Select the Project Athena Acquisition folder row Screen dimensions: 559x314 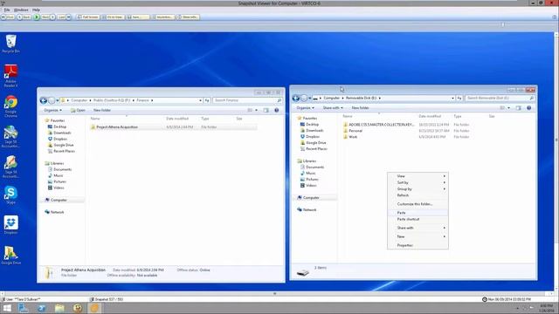click(x=173, y=127)
